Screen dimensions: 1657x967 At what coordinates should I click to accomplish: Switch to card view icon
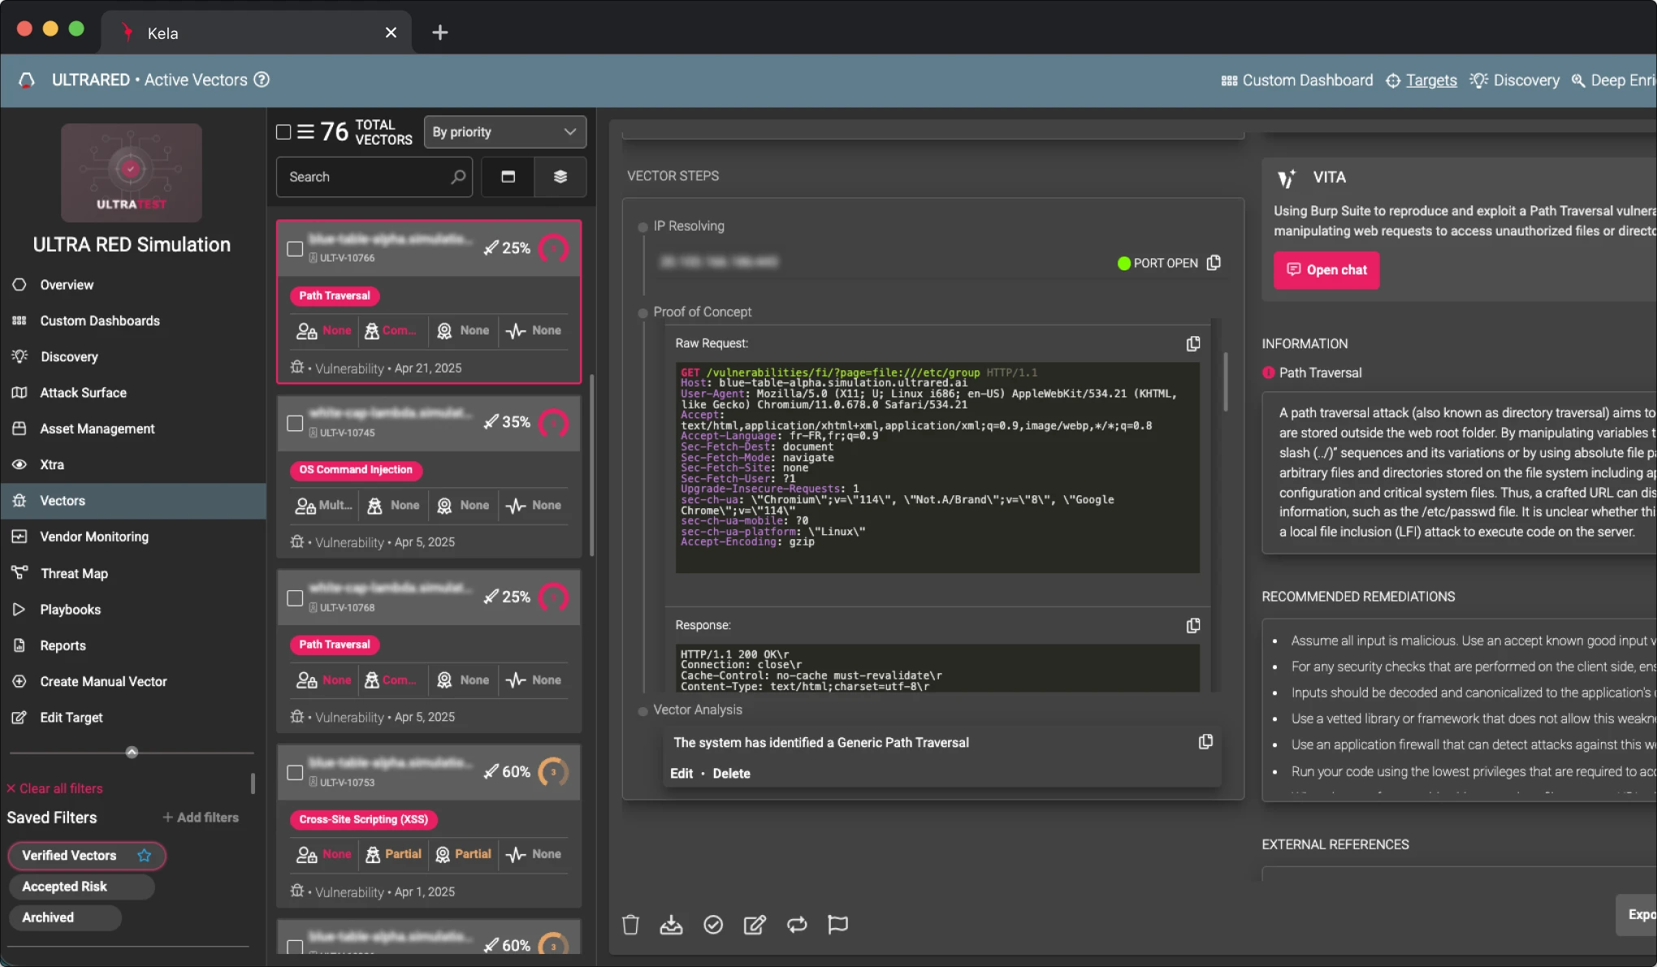pyautogui.click(x=508, y=177)
